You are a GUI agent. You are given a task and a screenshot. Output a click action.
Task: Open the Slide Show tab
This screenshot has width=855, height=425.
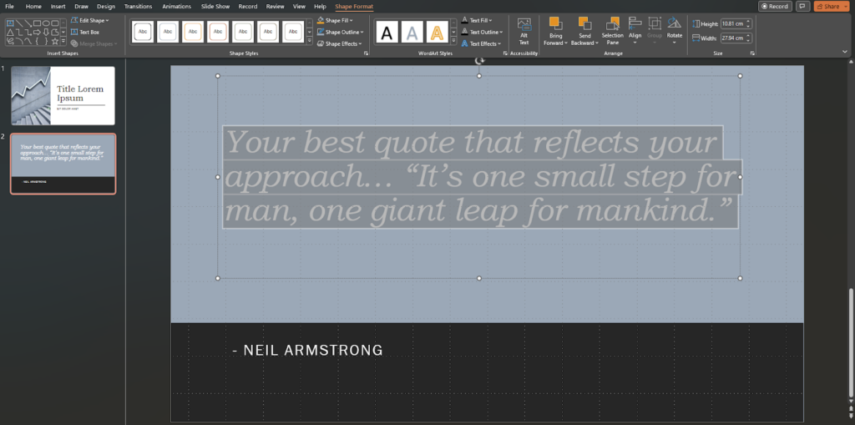coord(215,6)
